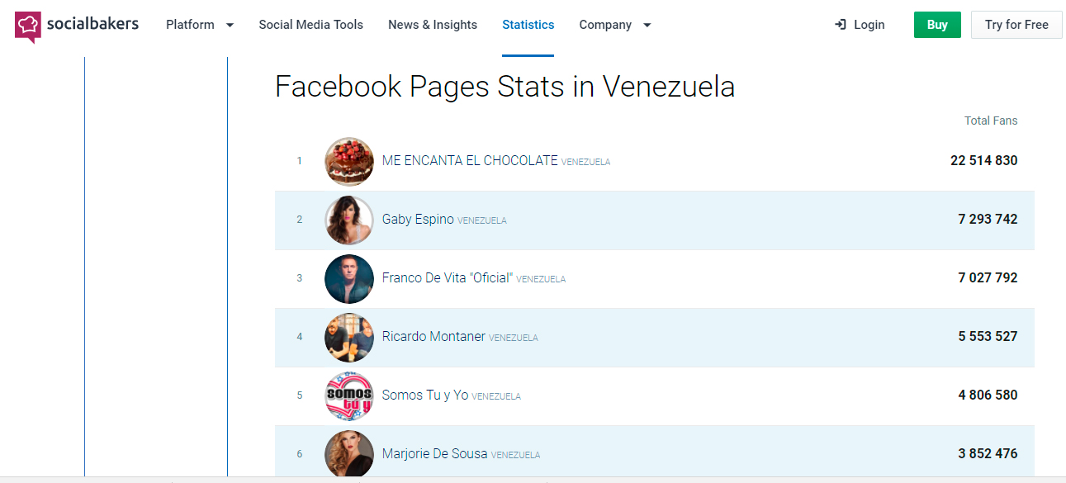
Task: Click the Ricardo Montaner page name
Action: coord(434,337)
